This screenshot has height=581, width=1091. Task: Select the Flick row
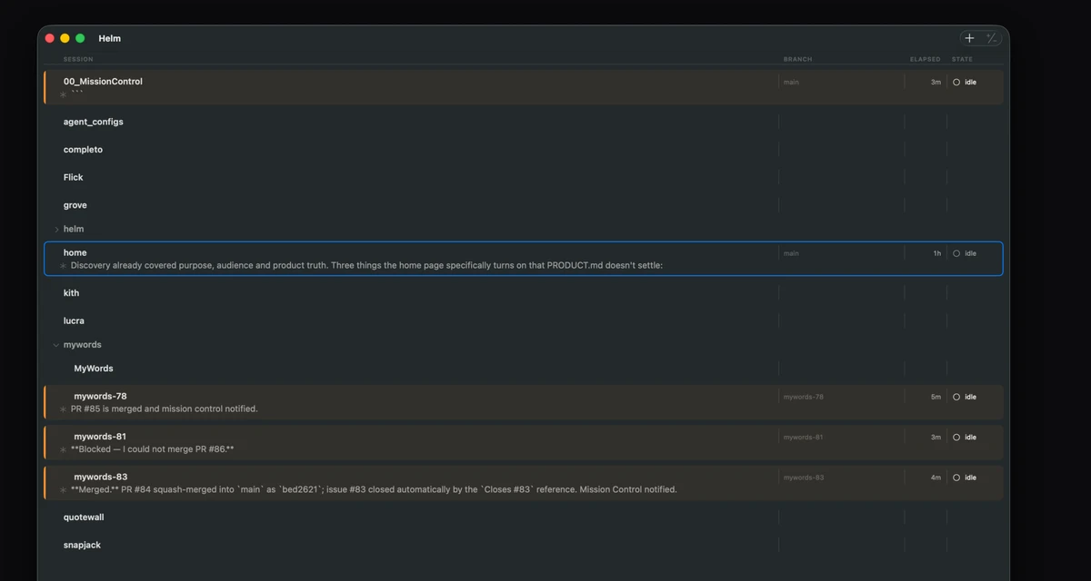click(x=524, y=178)
